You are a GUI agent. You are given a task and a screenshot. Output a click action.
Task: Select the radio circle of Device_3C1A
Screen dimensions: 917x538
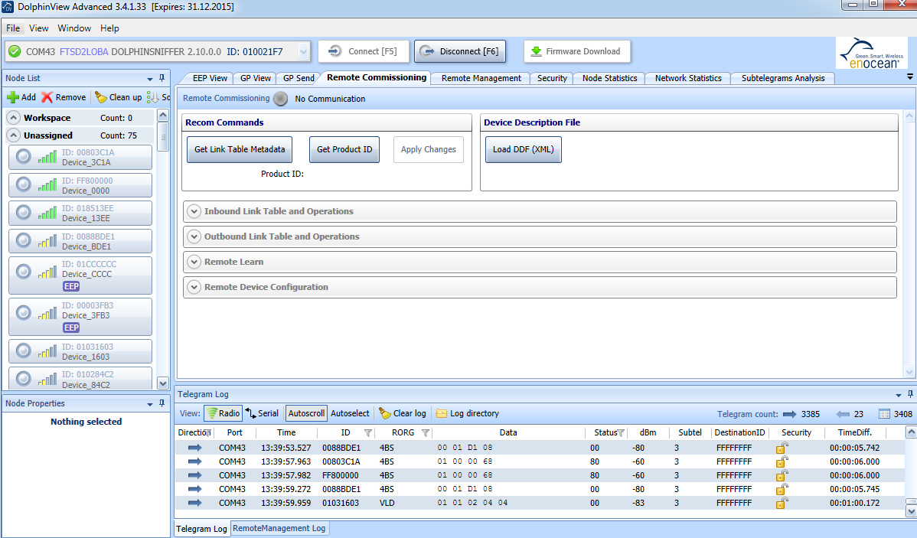[x=24, y=157]
